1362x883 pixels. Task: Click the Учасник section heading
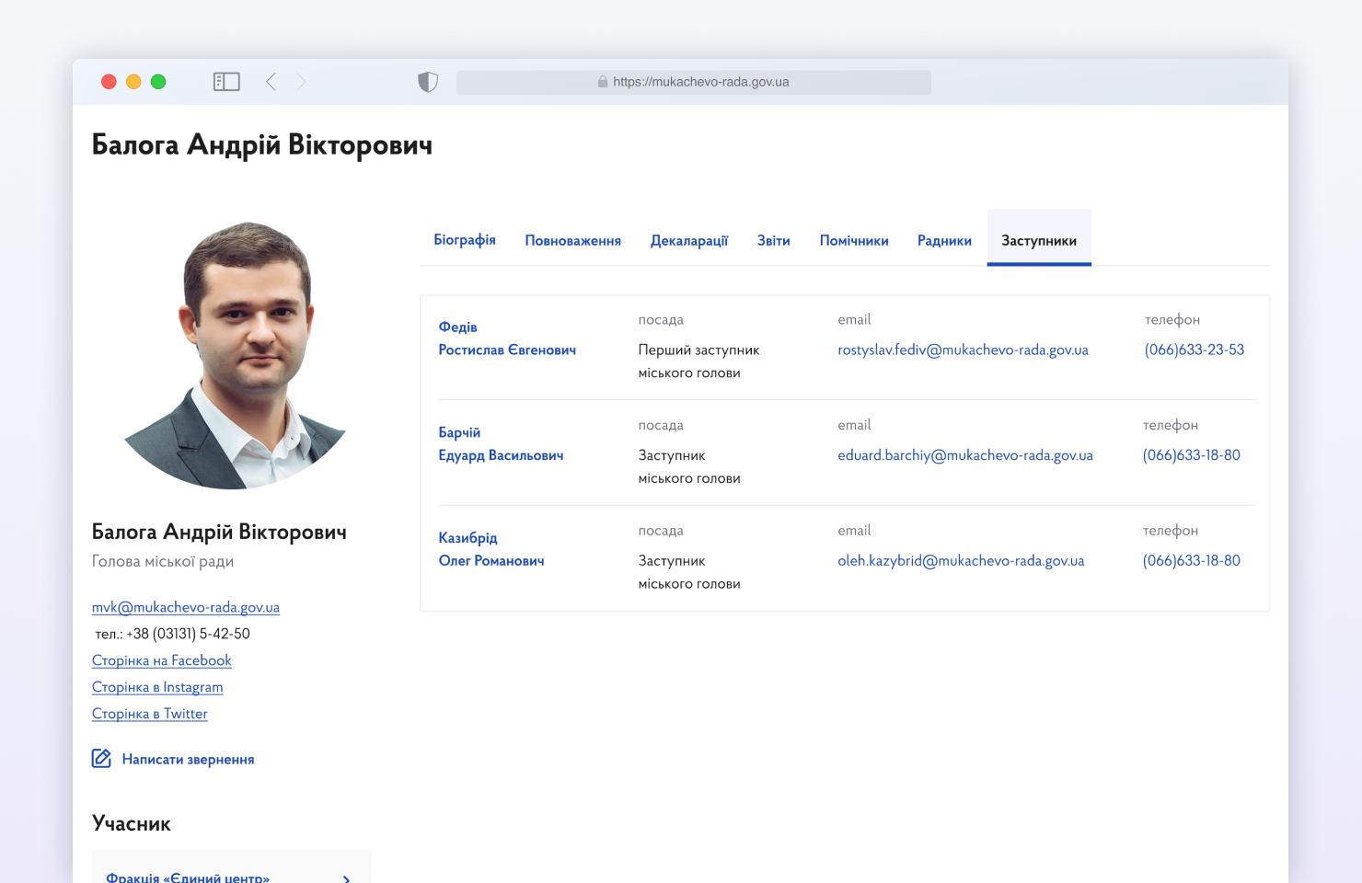[x=132, y=823]
